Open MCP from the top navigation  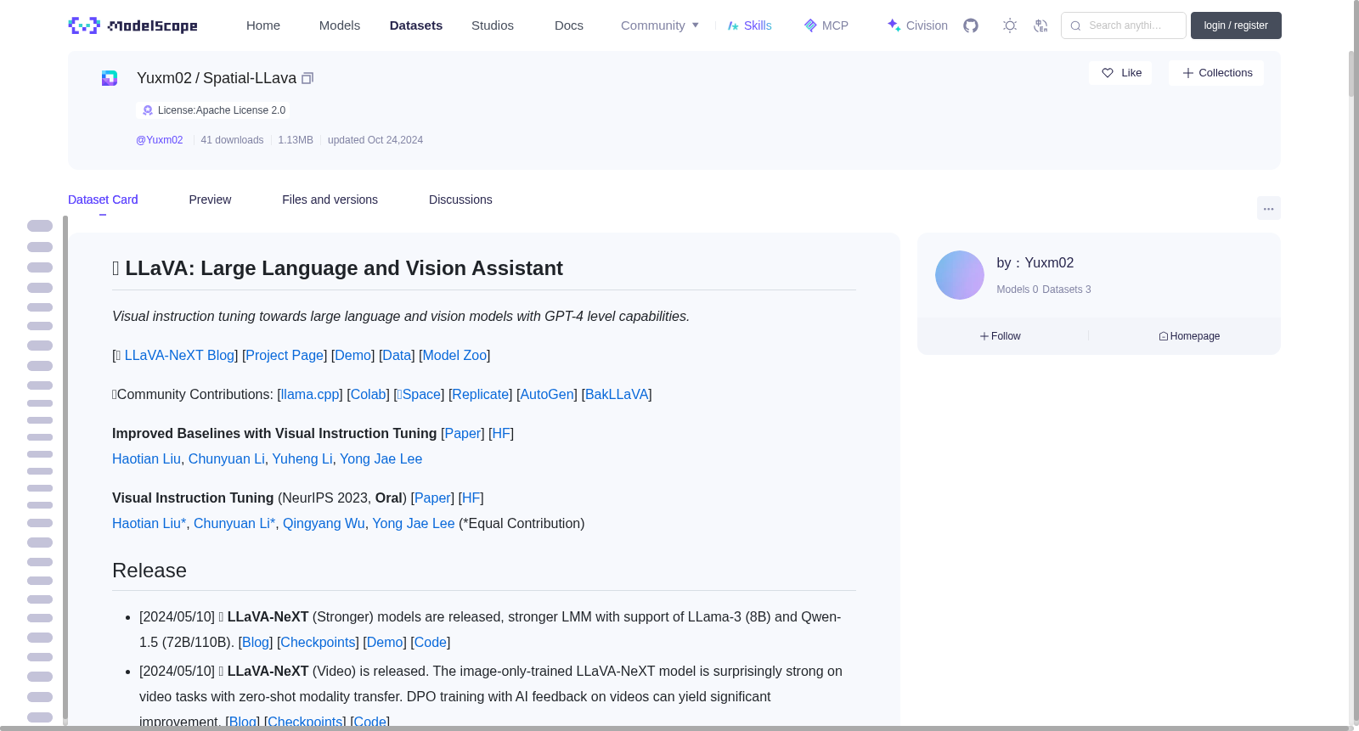pyautogui.click(x=826, y=25)
